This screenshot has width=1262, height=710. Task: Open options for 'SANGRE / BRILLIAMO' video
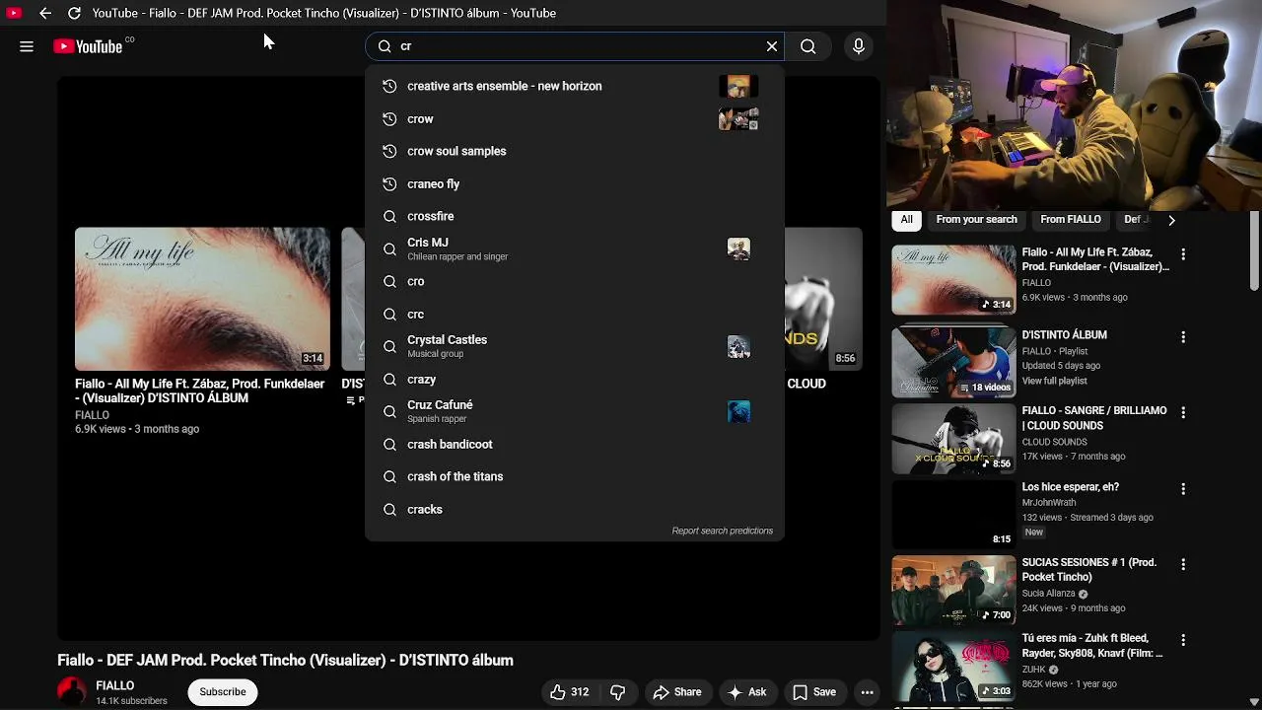(1183, 413)
